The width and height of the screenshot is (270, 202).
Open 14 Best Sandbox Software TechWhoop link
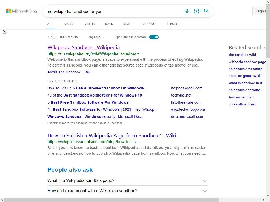pos(101,109)
